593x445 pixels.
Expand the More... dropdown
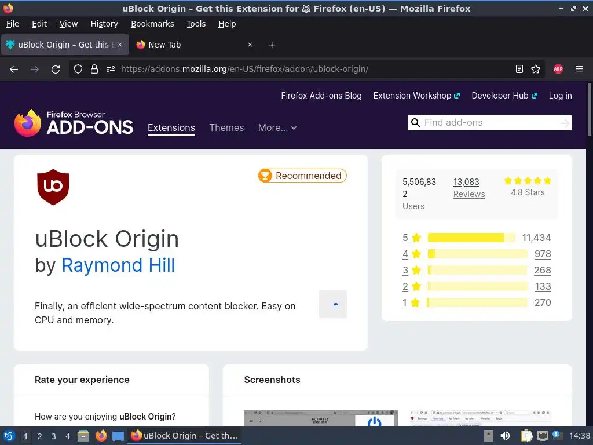tap(277, 128)
